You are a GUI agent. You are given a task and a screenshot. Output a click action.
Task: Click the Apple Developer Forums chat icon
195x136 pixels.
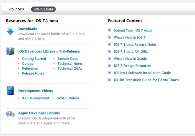pyautogui.click(x=10, y=114)
